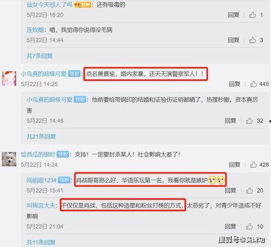Like the comment with 428 likes
This screenshot has height=247, width=271.
point(253,165)
